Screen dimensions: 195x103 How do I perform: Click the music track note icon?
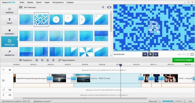click(3, 90)
